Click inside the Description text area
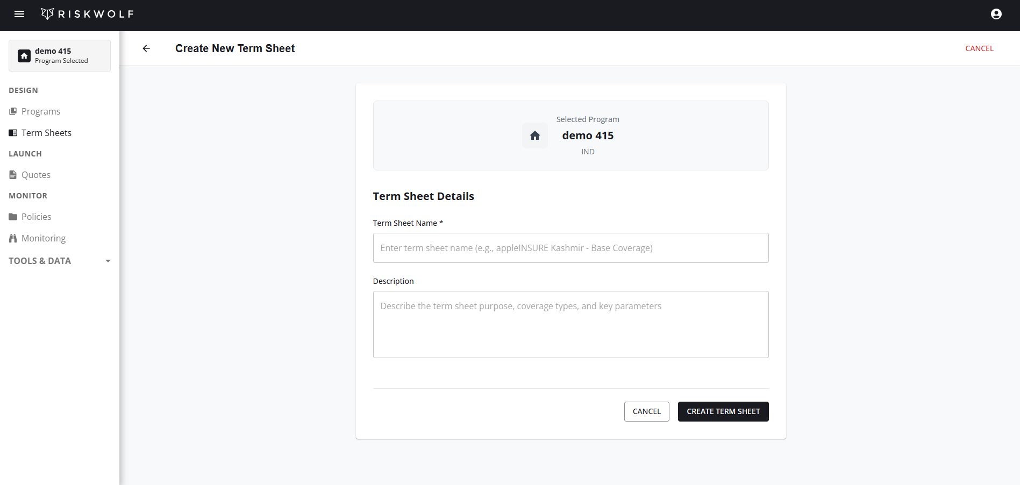This screenshot has width=1020, height=485. (x=570, y=324)
